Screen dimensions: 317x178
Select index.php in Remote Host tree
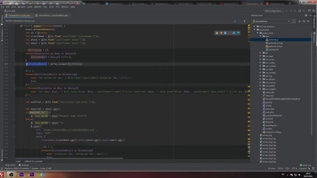(269, 109)
